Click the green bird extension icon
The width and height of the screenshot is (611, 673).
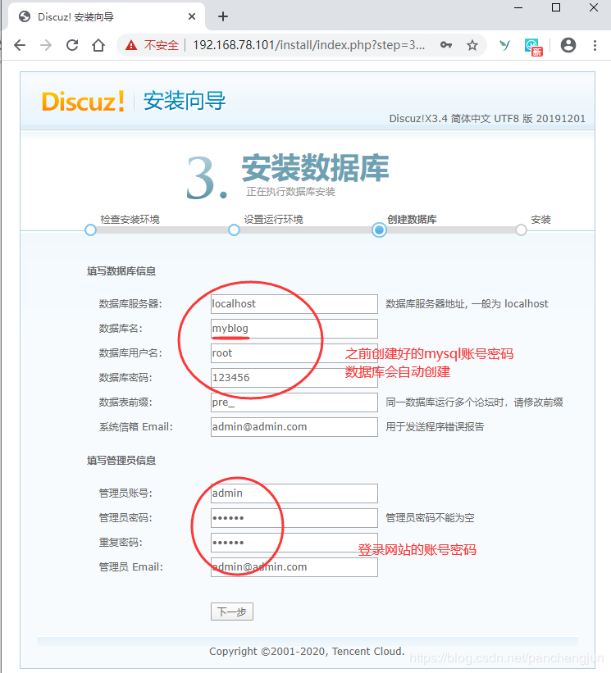coord(505,45)
